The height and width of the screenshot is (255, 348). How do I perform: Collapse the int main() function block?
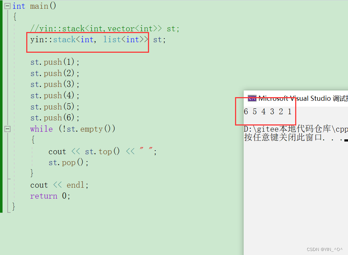[8, 6]
